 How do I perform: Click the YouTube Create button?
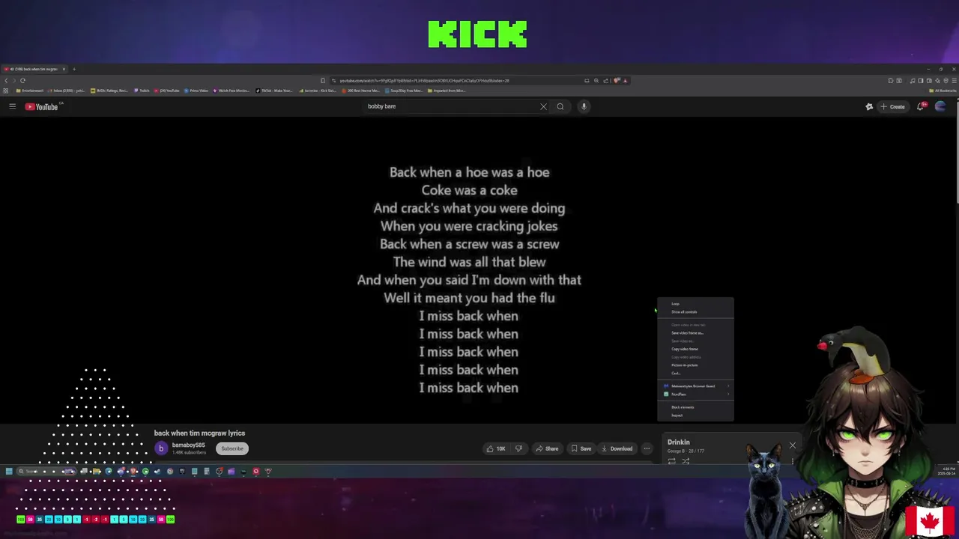click(893, 106)
